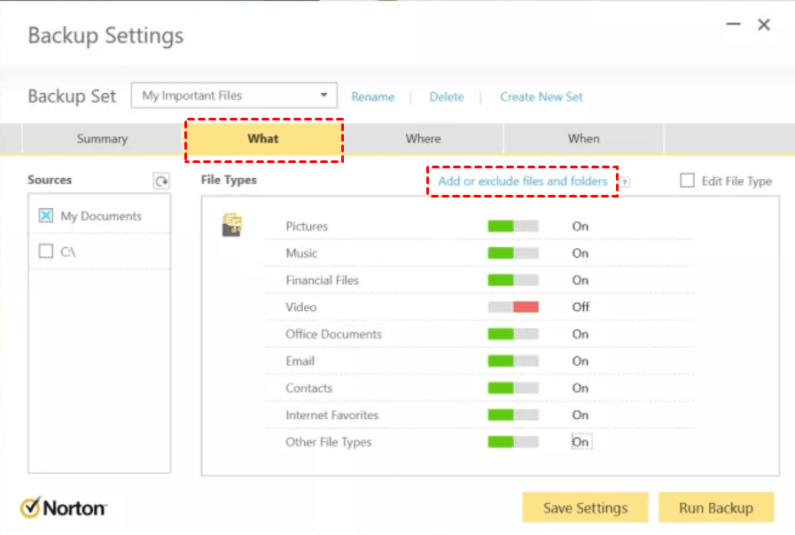Click the Rename link
This screenshot has width=795, height=535.
(x=372, y=97)
